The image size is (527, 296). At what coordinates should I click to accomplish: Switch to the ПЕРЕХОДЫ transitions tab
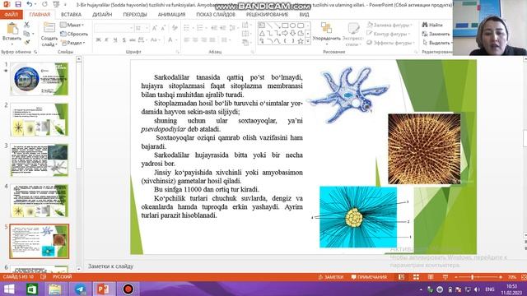click(135, 15)
